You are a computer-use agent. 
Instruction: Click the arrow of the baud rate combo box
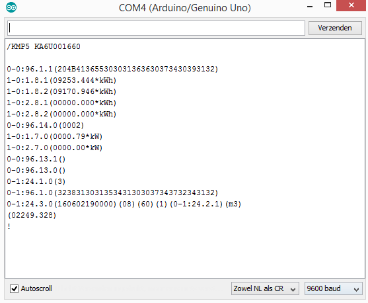[x=356, y=289]
